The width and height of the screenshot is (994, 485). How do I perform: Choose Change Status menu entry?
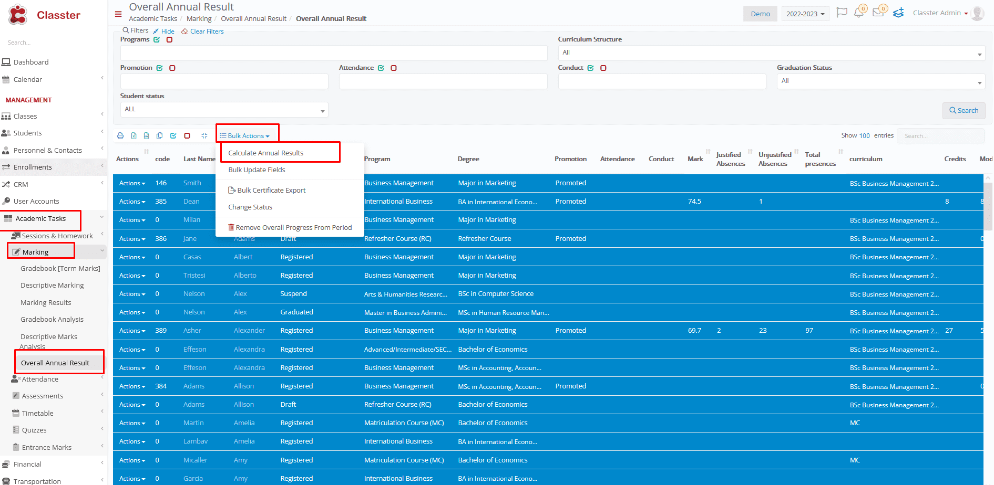[x=250, y=207]
